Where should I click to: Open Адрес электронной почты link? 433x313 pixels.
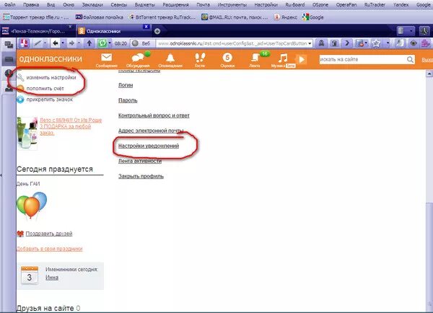151,131
